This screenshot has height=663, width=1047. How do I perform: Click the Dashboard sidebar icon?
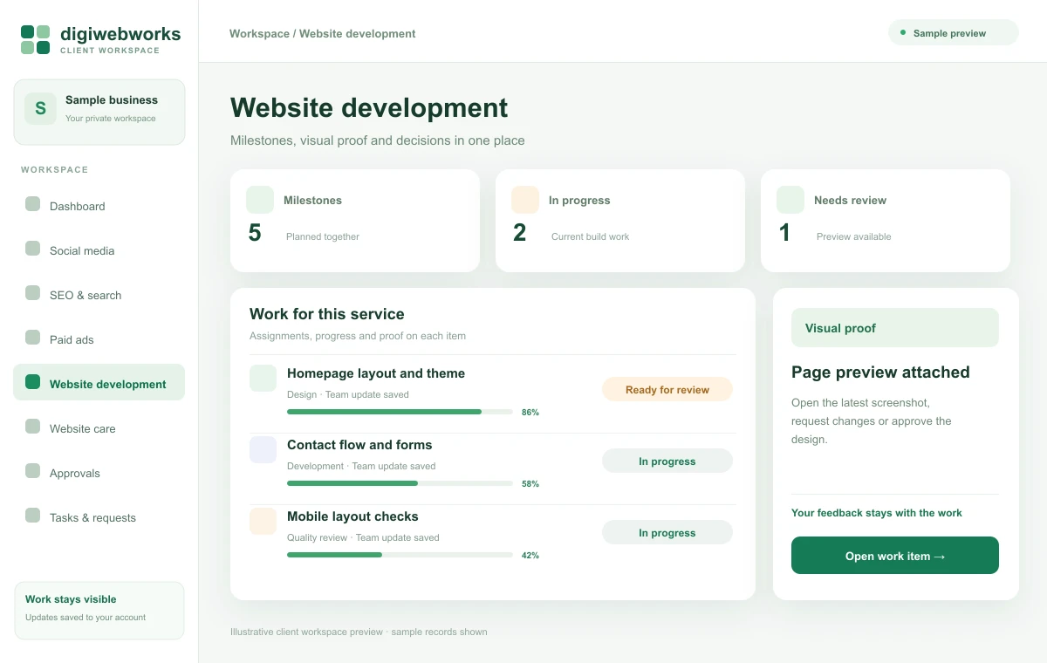click(32, 203)
